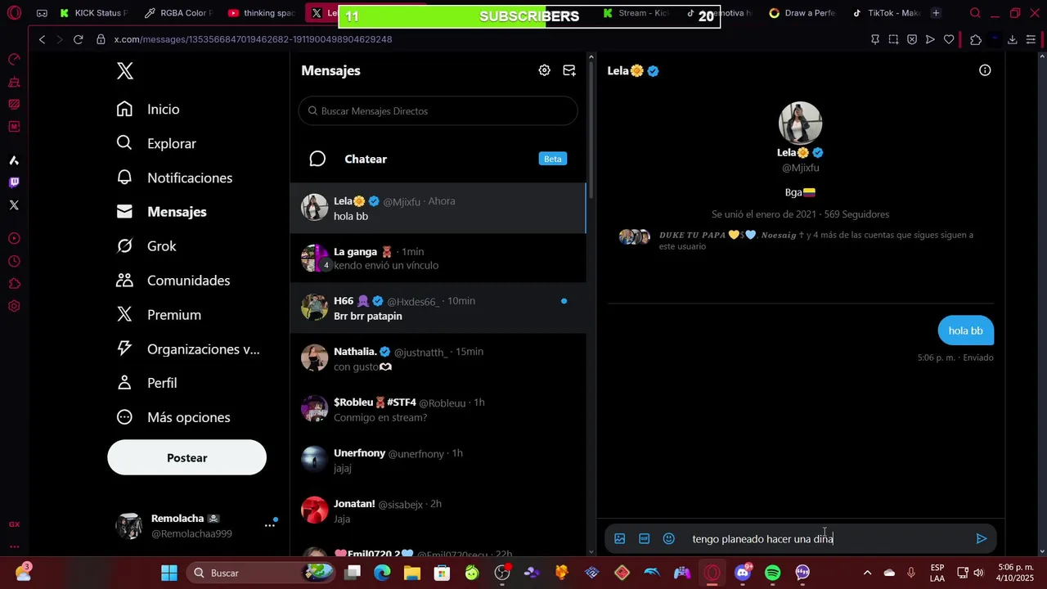1047x589 pixels.
Task: Open conversation info for Lela
Action: coord(985,70)
